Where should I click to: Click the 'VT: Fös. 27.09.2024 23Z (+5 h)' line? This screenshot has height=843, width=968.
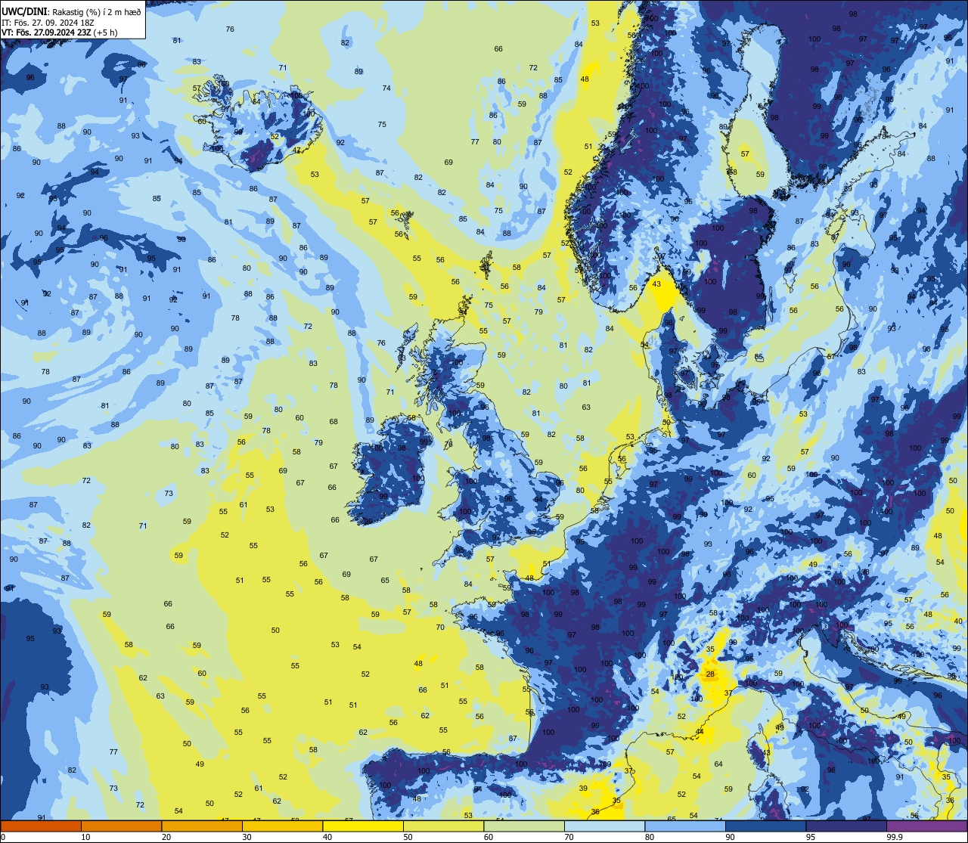click(x=59, y=33)
